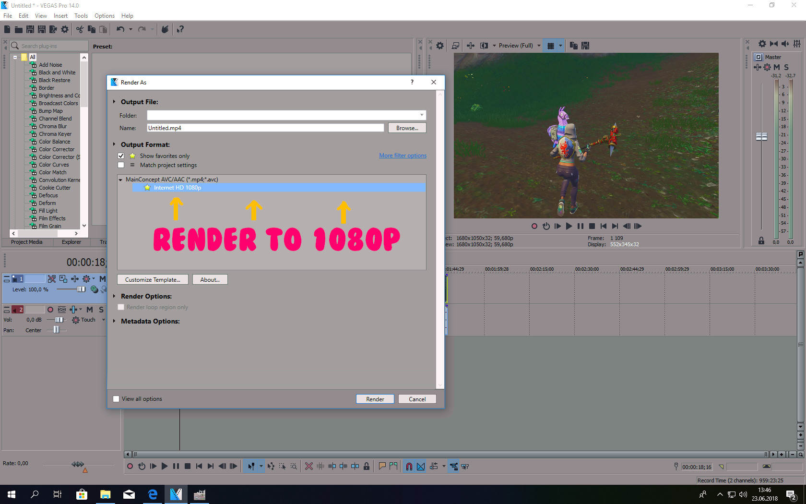Collapse the MainConcept AVC/AAC format group
806x504 pixels.
pyautogui.click(x=120, y=180)
